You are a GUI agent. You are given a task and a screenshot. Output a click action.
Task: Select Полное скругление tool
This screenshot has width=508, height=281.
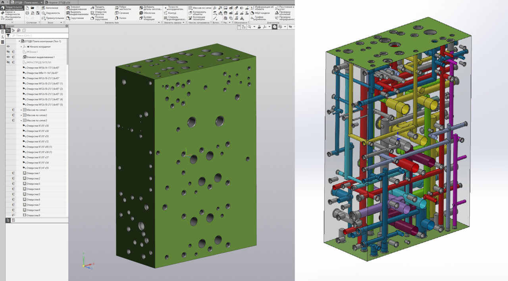click(99, 18)
